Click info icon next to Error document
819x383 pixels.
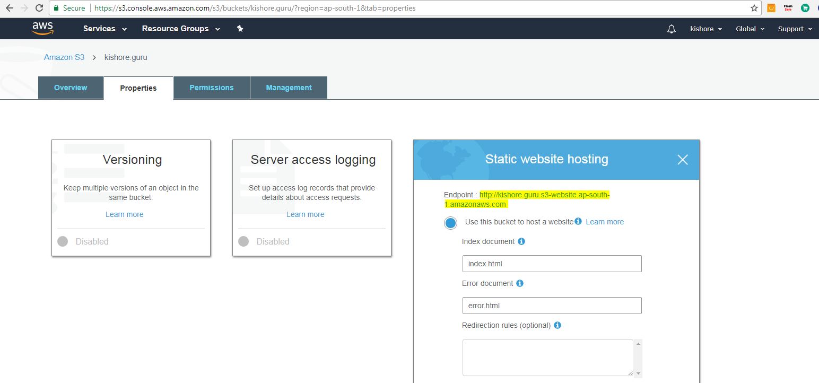pos(520,283)
